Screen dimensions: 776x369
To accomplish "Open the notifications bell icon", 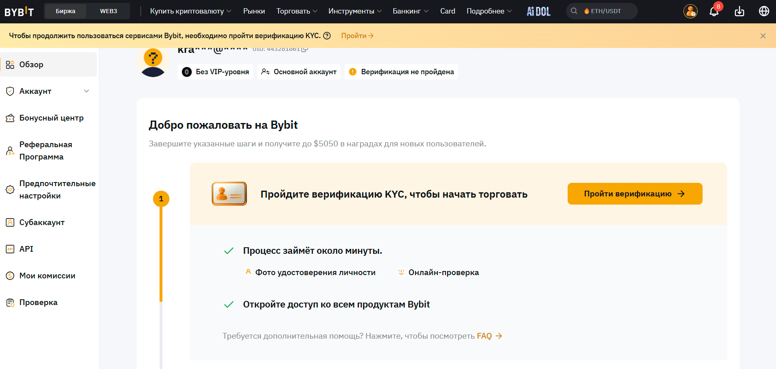I will pos(714,11).
